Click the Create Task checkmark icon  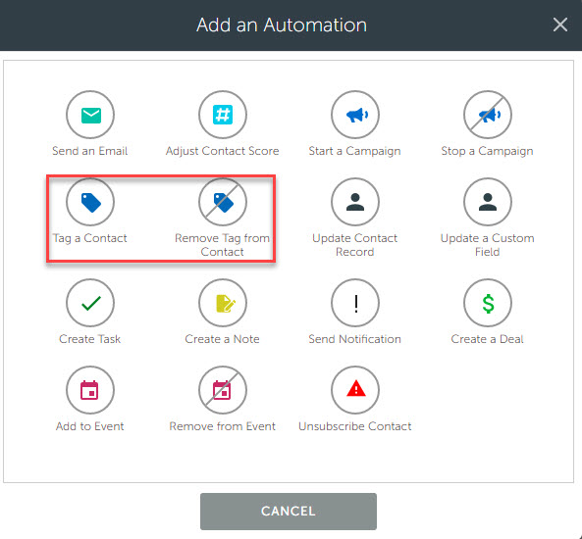click(x=90, y=303)
